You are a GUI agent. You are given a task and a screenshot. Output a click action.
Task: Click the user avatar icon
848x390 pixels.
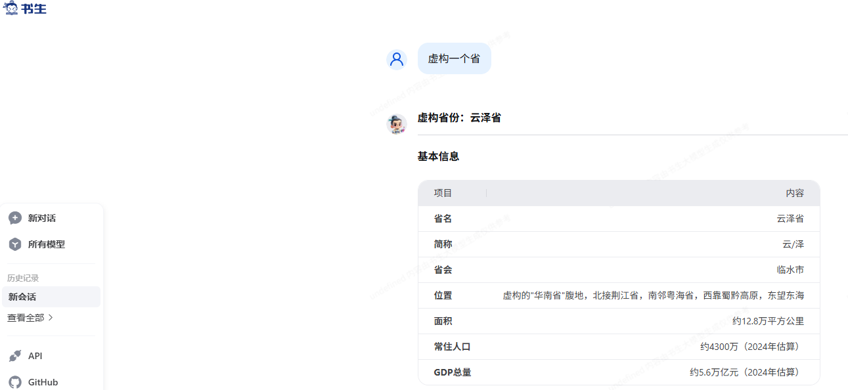pyautogui.click(x=397, y=59)
